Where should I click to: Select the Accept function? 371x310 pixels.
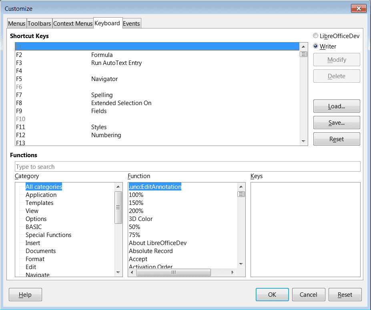138,259
